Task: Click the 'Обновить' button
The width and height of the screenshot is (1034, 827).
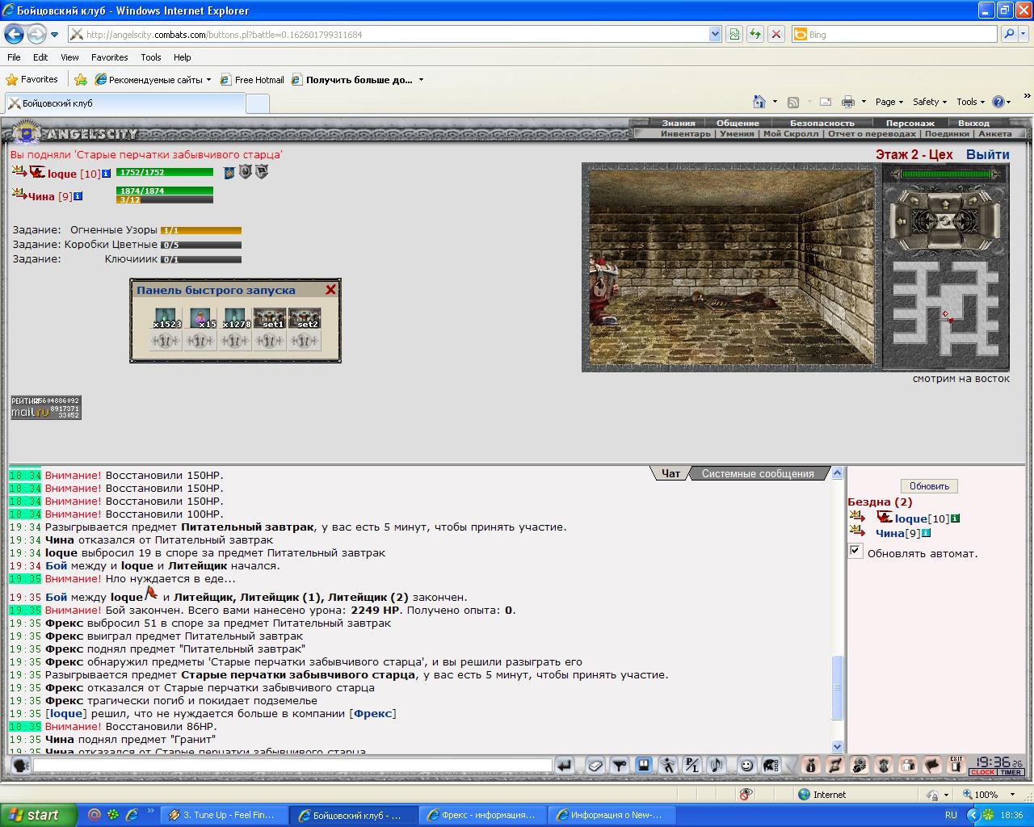Action: [x=929, y=486]
